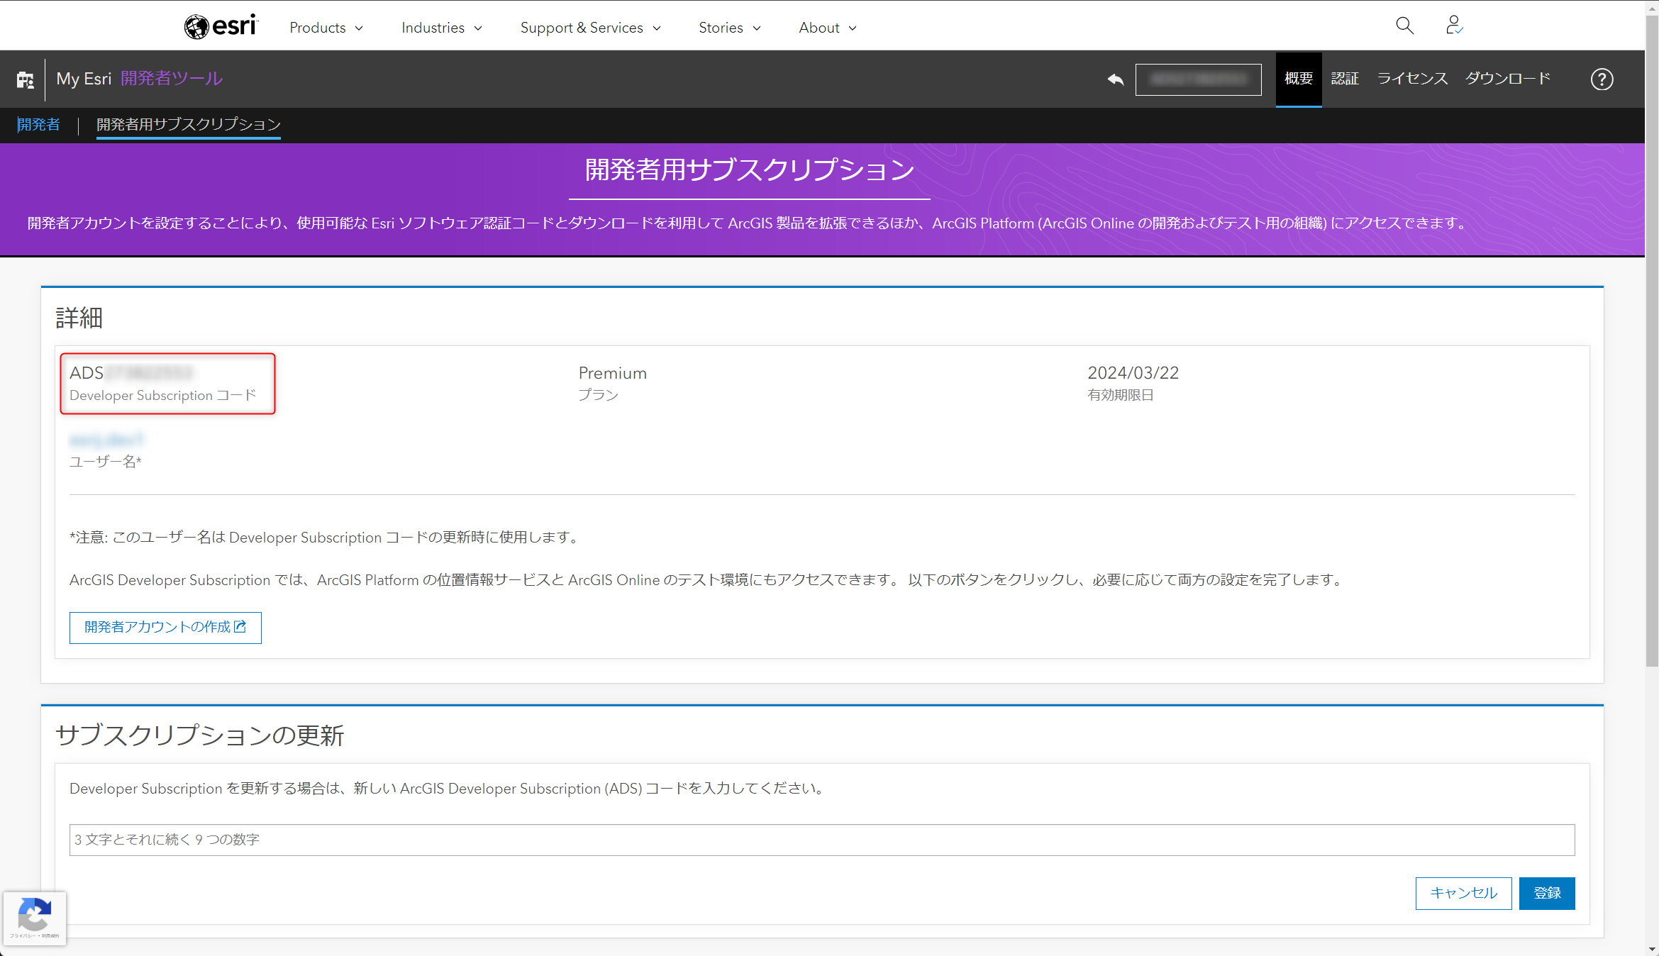
Task: Switch to the ダウンロード tab
Action: click(x=1508, y=79)
